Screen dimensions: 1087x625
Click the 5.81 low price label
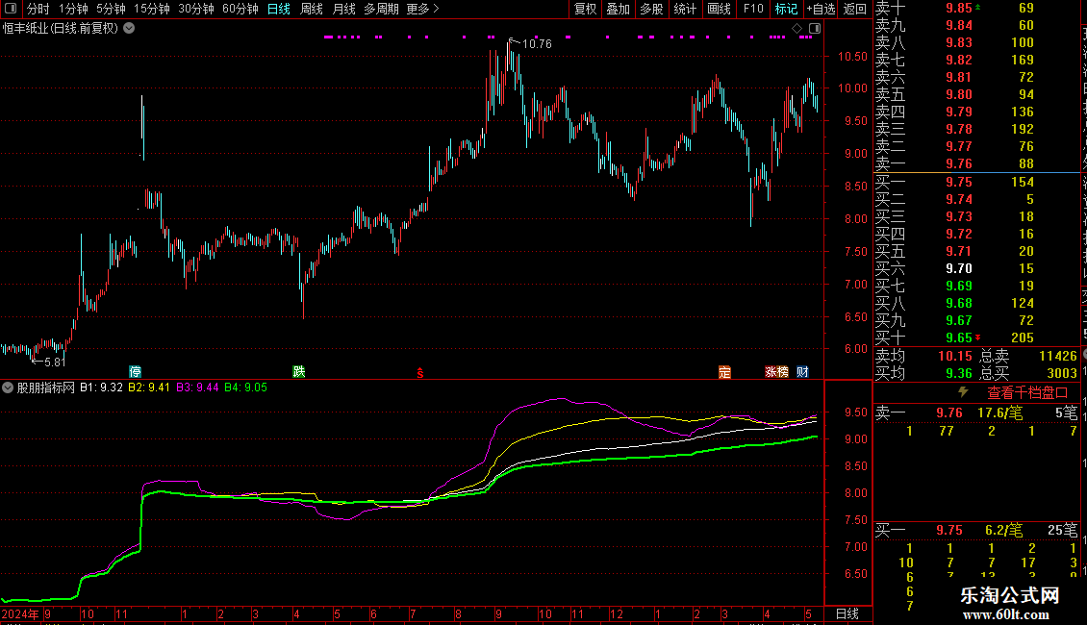(x=55, y=362)
